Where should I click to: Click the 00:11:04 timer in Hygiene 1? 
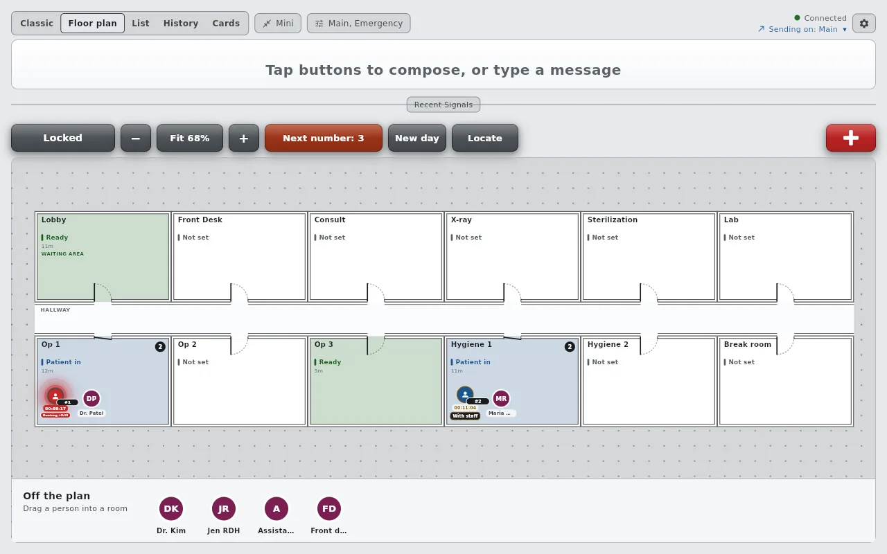pos(465,408)
